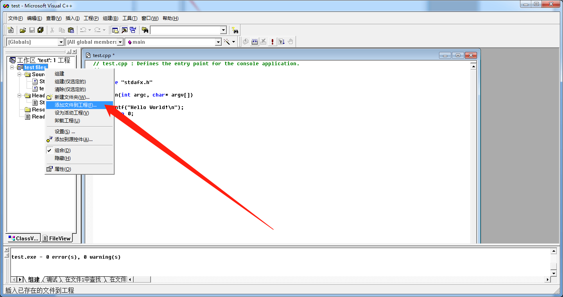Click the Cut scissors icon
This screenshot has width=563, height=297.
52,30
